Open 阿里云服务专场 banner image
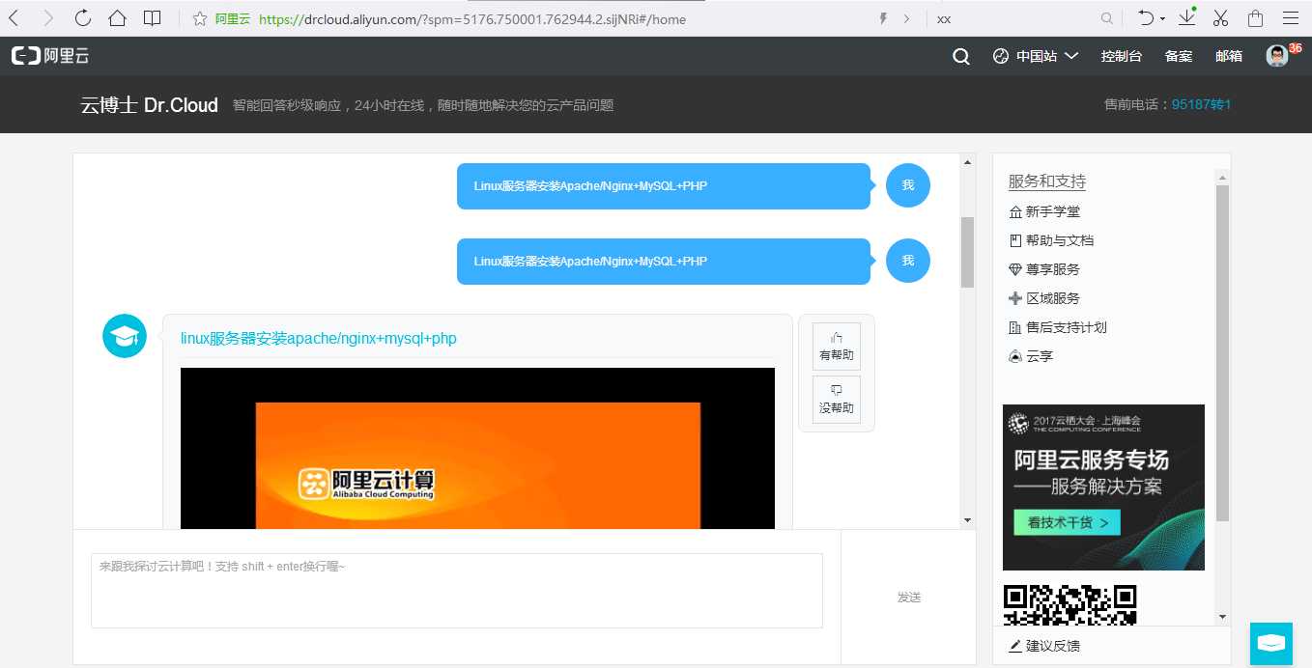The width and height of the screenshot is (1312, 668). tap(1103, 487)
